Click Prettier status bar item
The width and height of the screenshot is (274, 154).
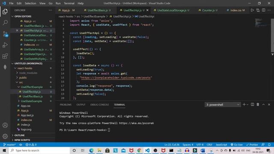[252, 145]
